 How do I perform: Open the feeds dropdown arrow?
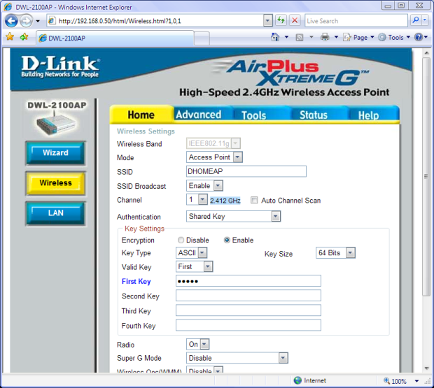tap(311, 37)
